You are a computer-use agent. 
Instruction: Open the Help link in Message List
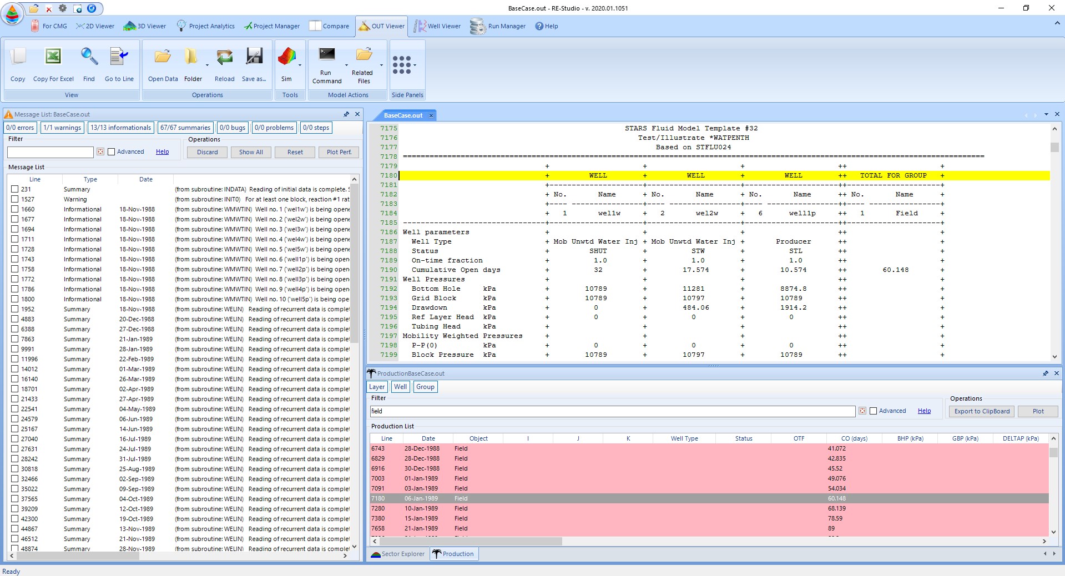coord(162,151)
